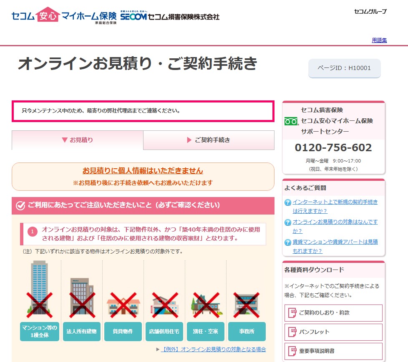This screenshot has width=408, height=362.
Task: Open FAQ about オンラインお見積りの対象
Action: click(335, 226)
